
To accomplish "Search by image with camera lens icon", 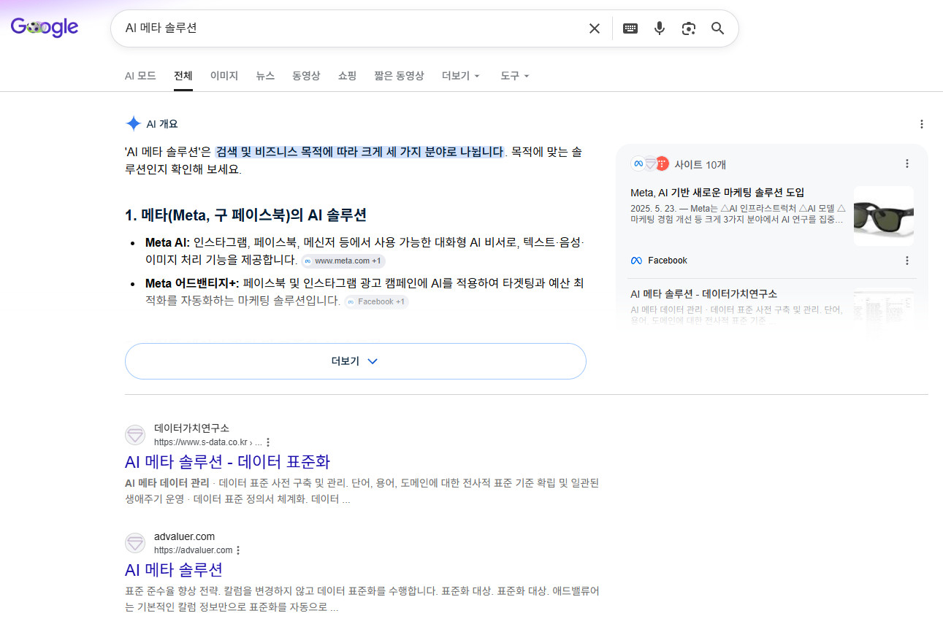I will [688, 28].
